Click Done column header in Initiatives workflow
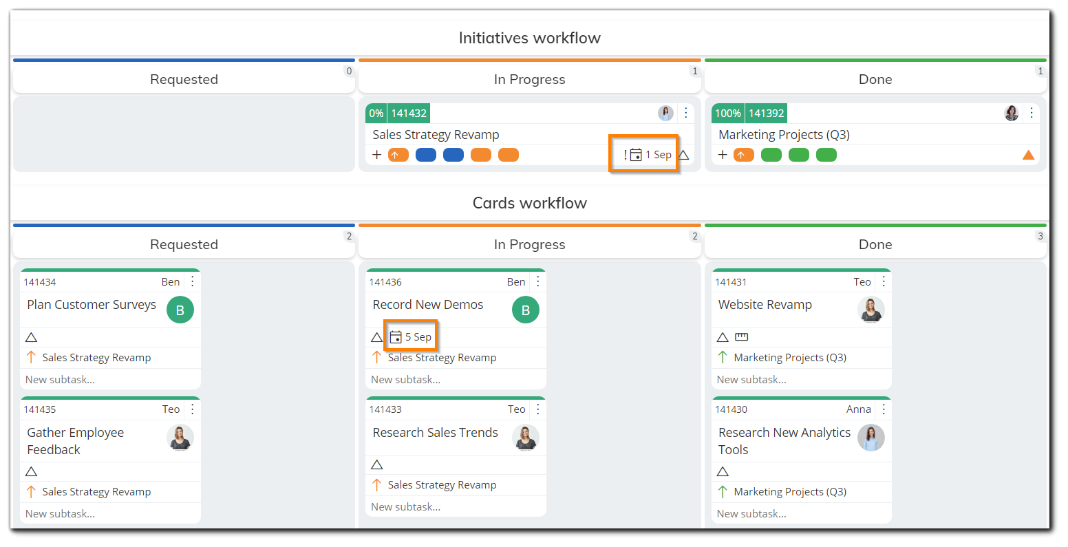The height and width of the screenshot is (547, 1068). pyautogui.click(x=875, y=79)
